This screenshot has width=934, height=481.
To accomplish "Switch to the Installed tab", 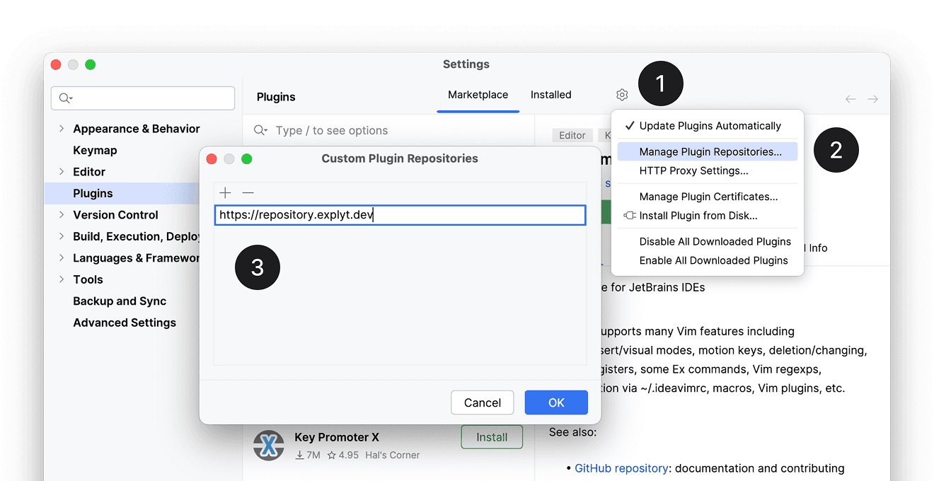I will [550, 95].
